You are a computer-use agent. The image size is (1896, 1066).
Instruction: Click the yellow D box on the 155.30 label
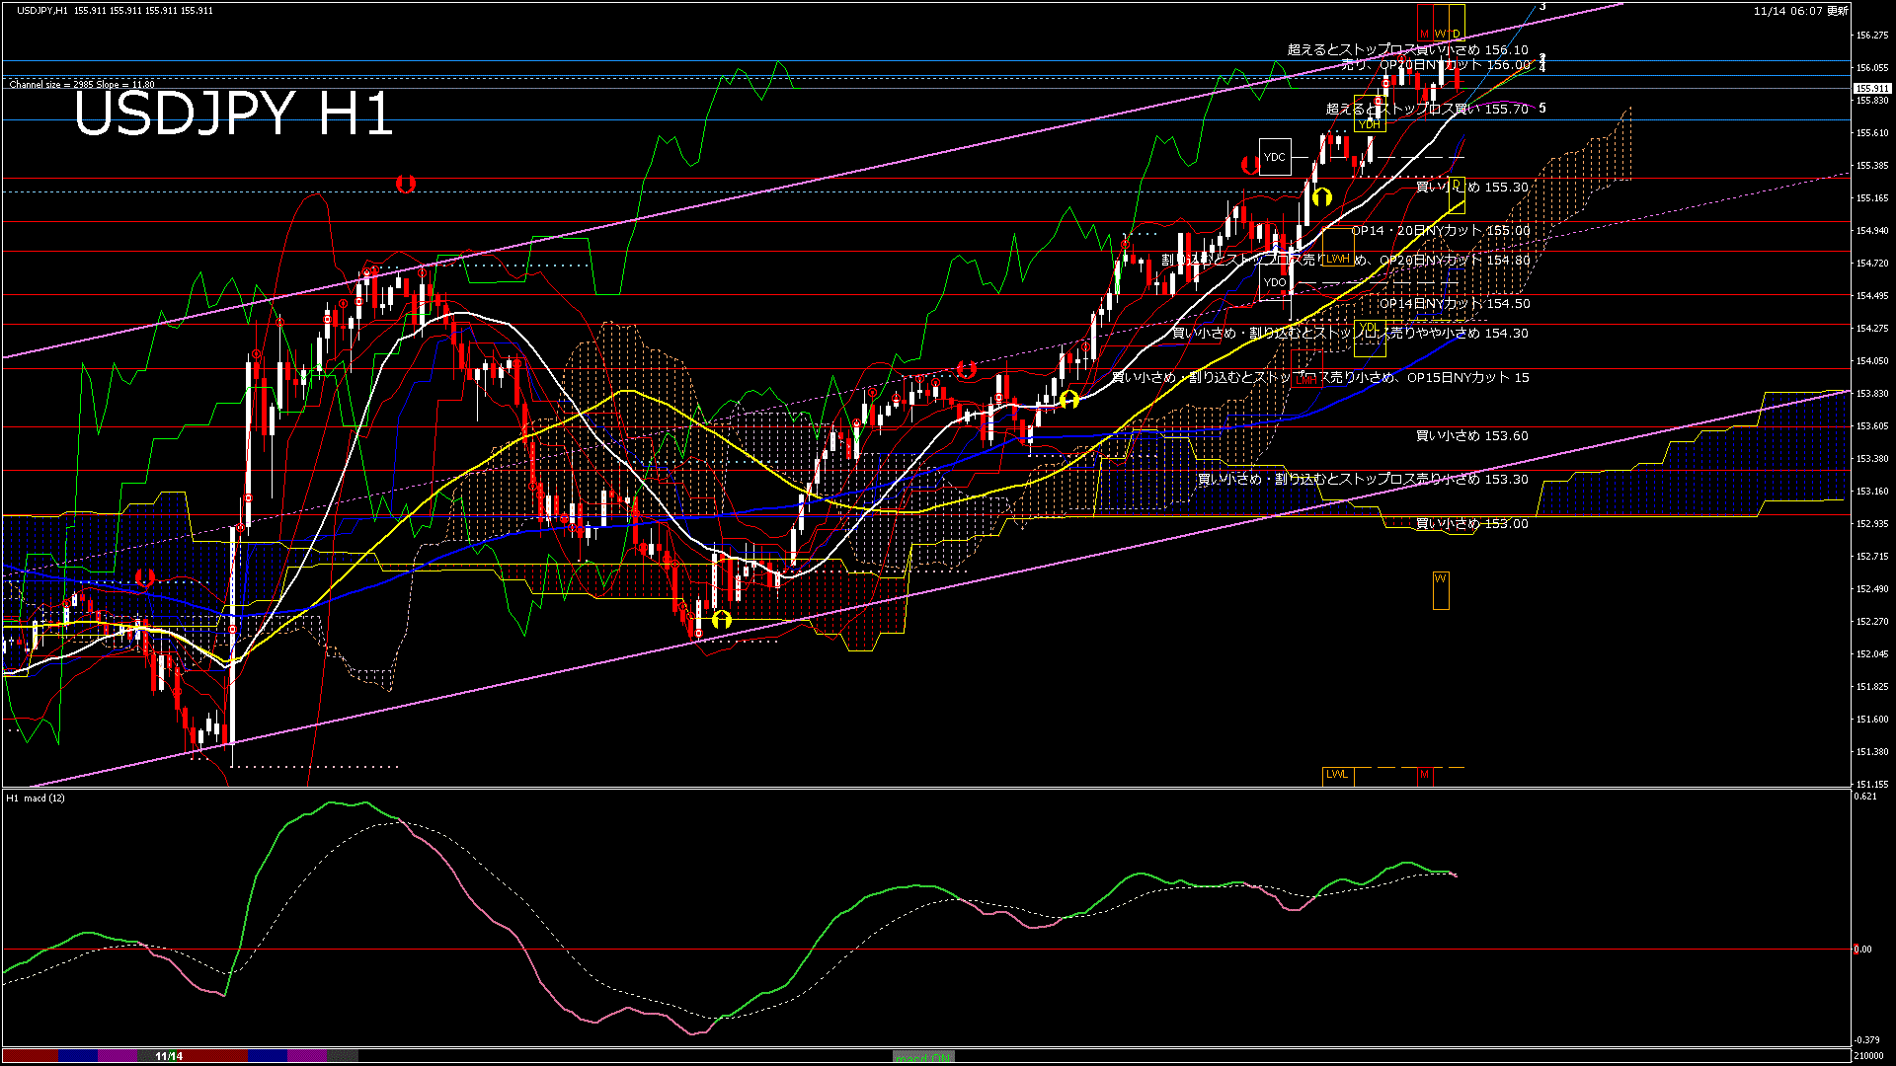pyautogui.click(x=1457, y=194)
